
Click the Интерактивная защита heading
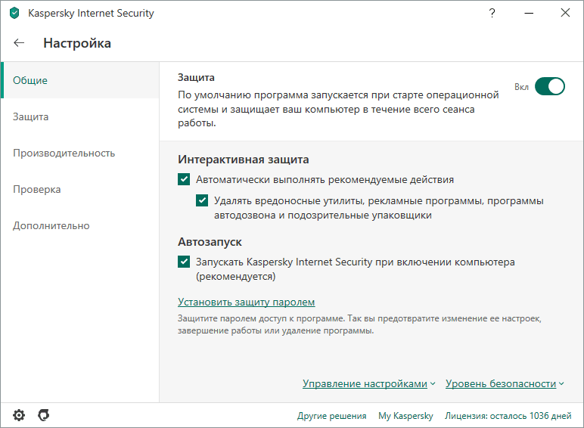[x=244, y=160]
